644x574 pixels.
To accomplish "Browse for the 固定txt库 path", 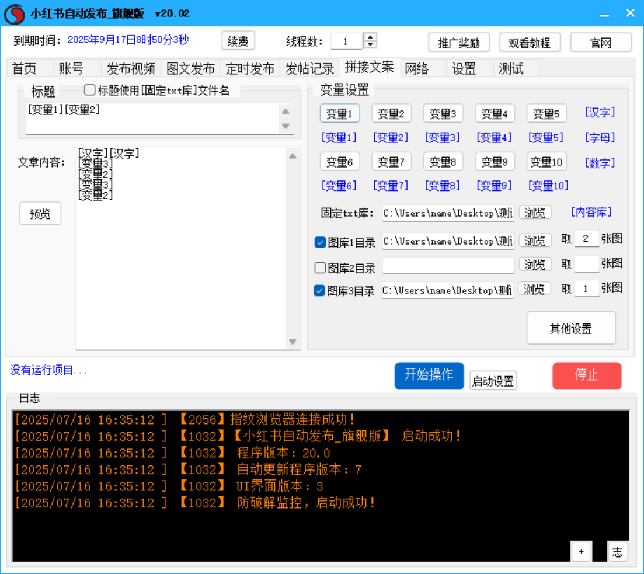I will [x=535, y=213].
